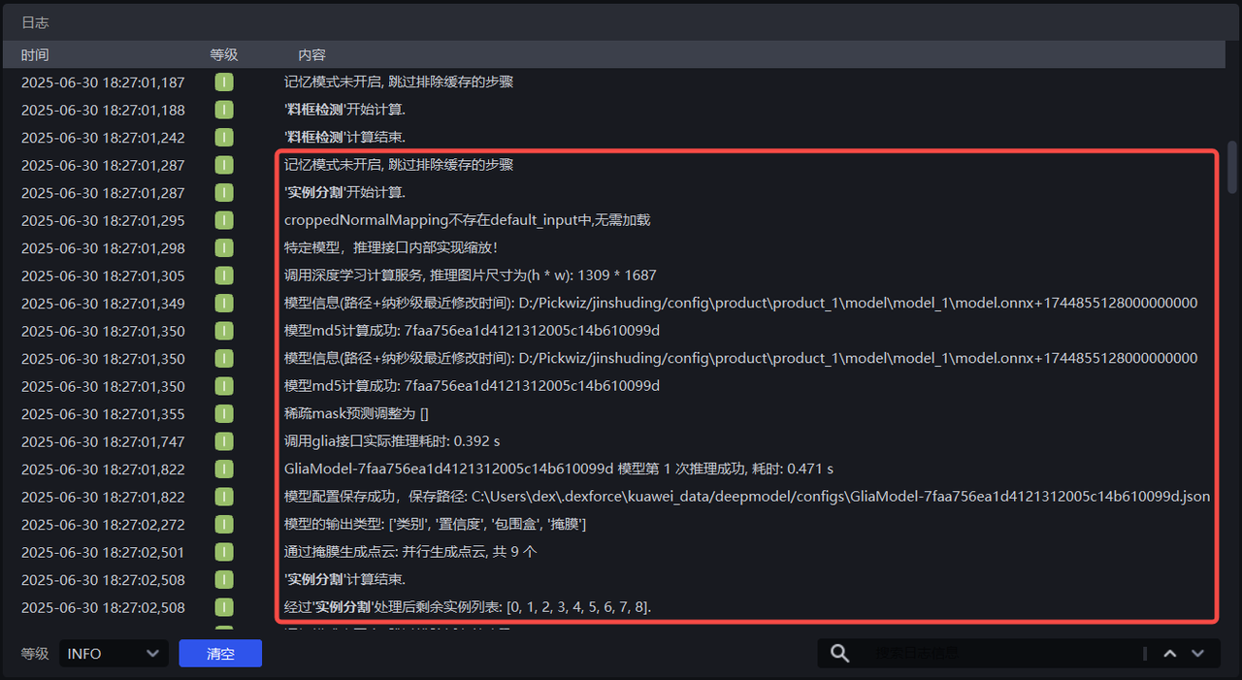Viewport: 1242px width, 680px height.
Task: Jump to previous search result arrow
Action: 1171,654
